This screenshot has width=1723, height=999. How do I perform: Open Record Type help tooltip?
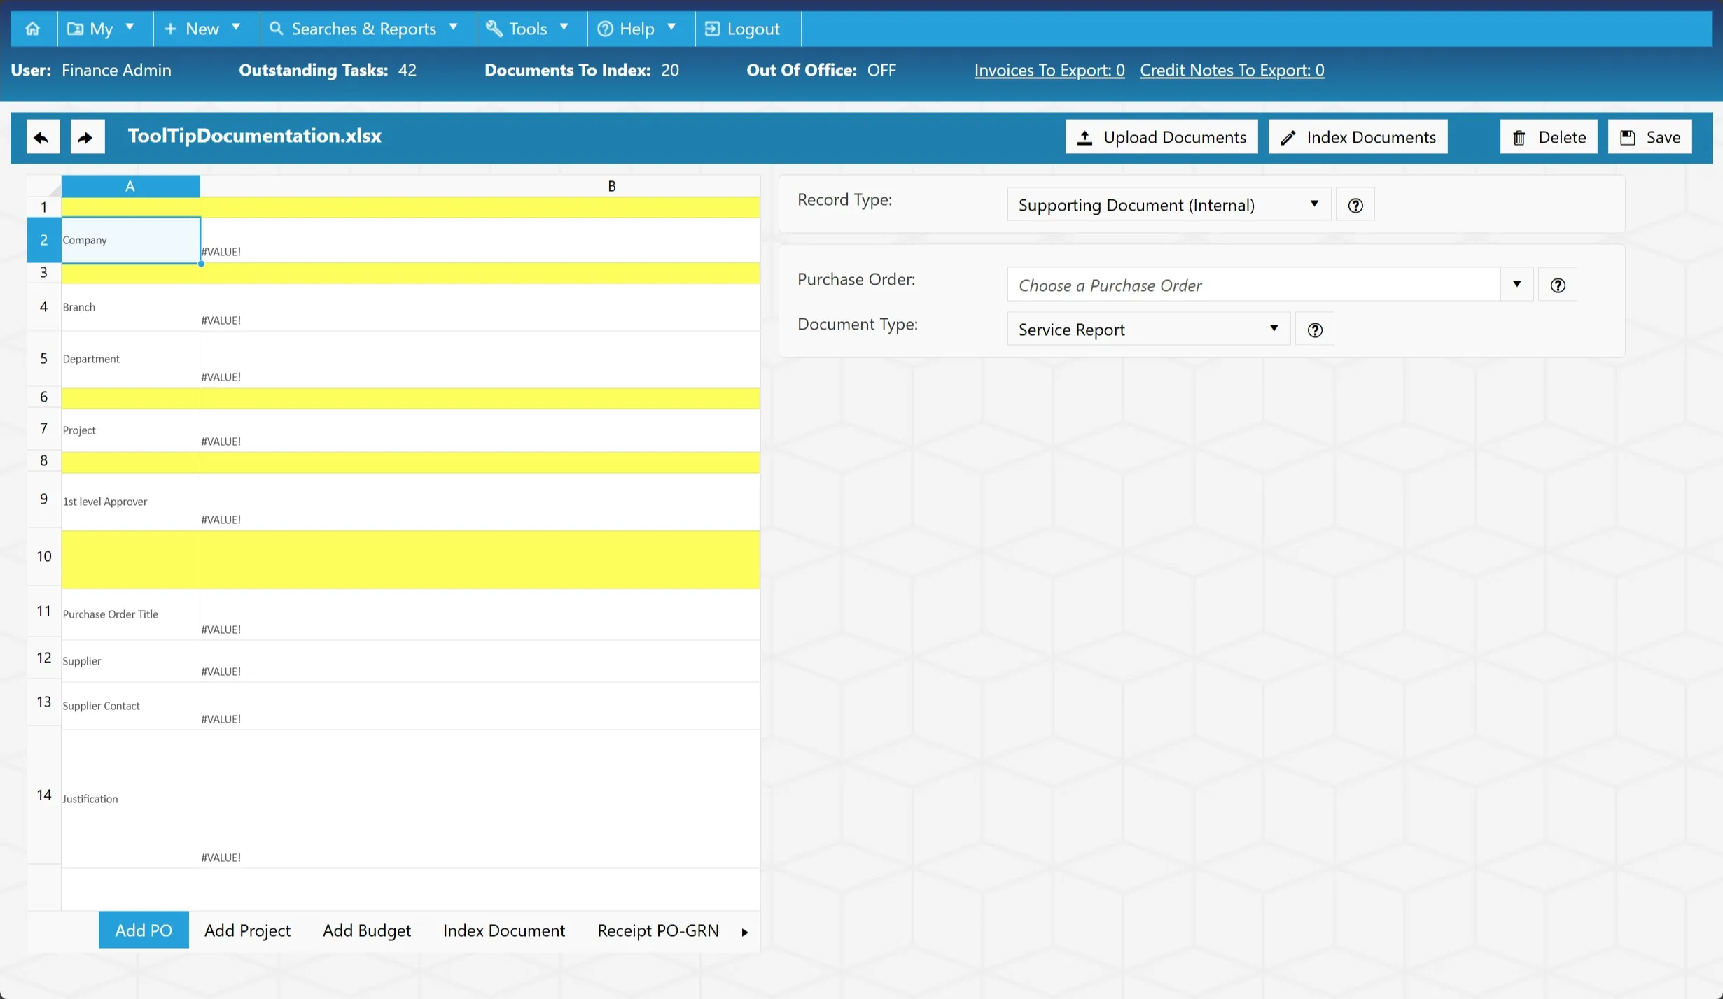1355,206
